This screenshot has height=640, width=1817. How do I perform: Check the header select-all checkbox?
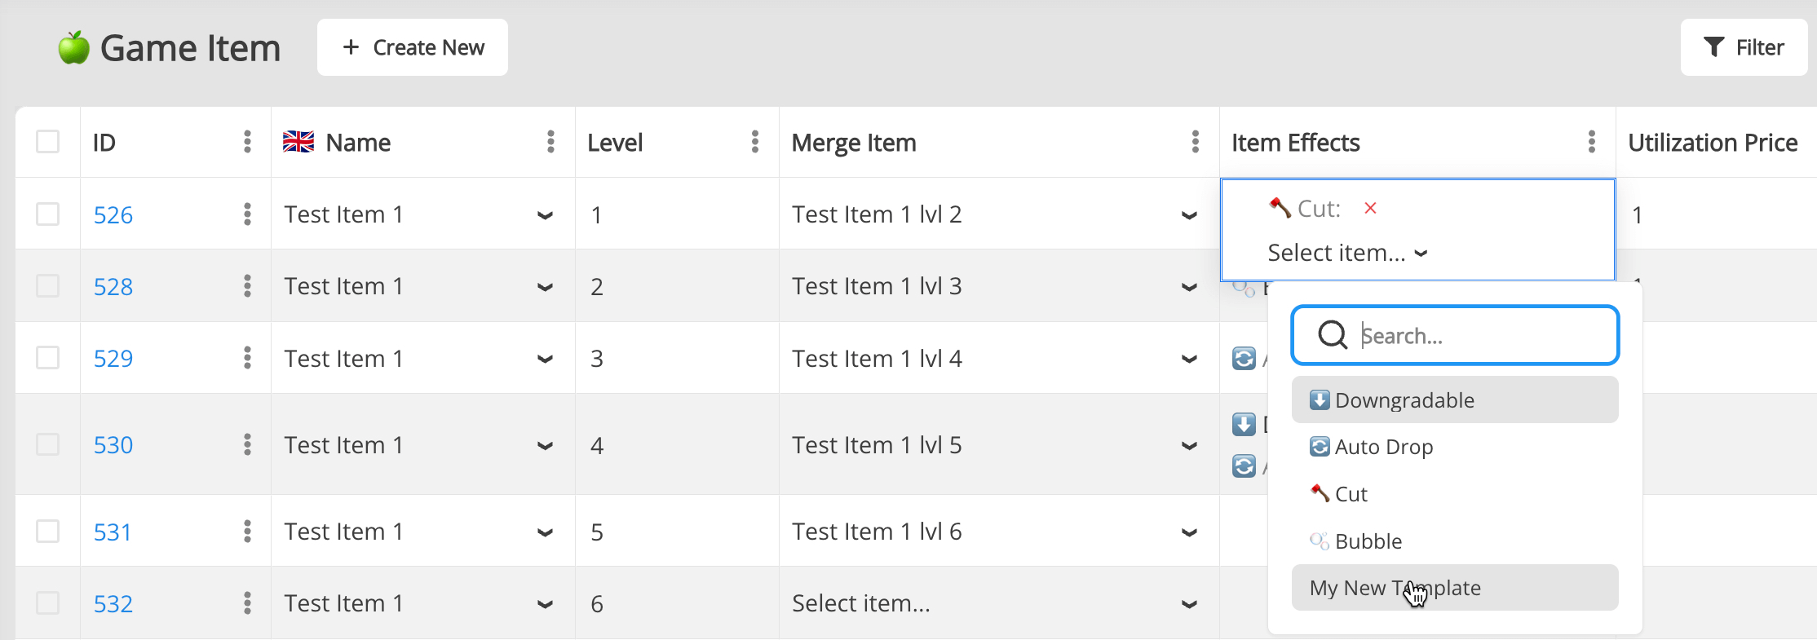48,141
